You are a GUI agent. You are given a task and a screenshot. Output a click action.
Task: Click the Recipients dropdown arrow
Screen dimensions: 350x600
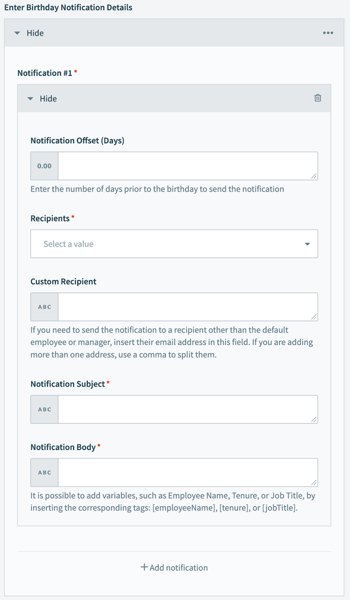307,244
